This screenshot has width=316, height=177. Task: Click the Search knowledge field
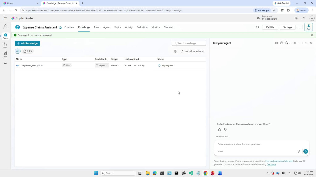[x=189, y=43]
